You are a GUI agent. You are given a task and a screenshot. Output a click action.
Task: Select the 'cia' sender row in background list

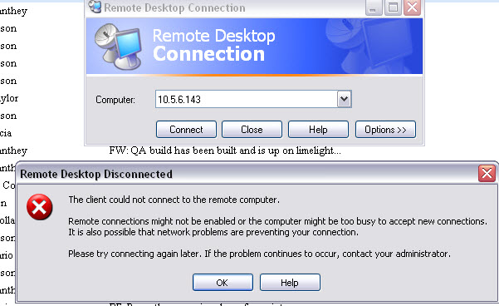(x=6, y=133)
